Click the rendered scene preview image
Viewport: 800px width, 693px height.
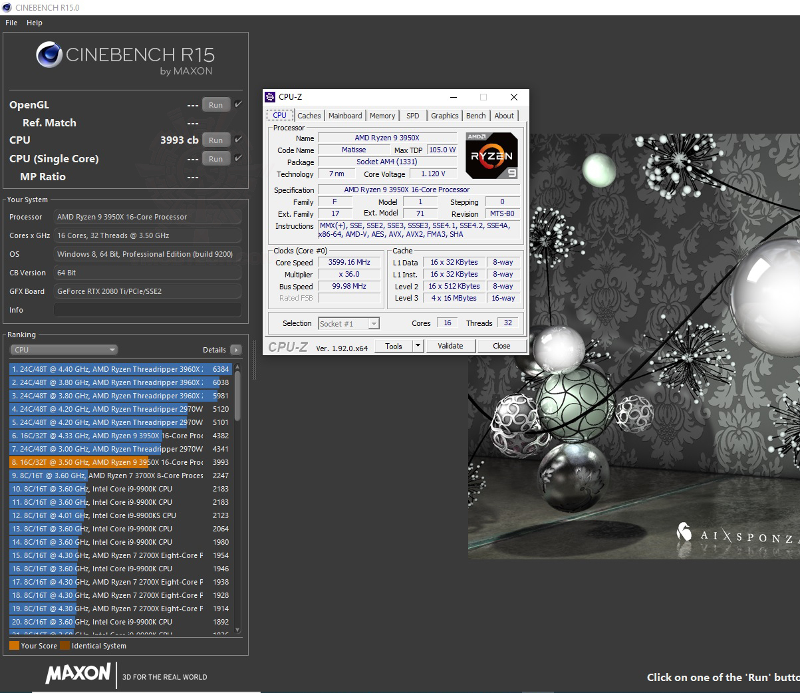tap(634, 346)
